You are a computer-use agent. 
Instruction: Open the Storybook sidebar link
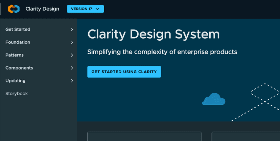pos(17,94)
